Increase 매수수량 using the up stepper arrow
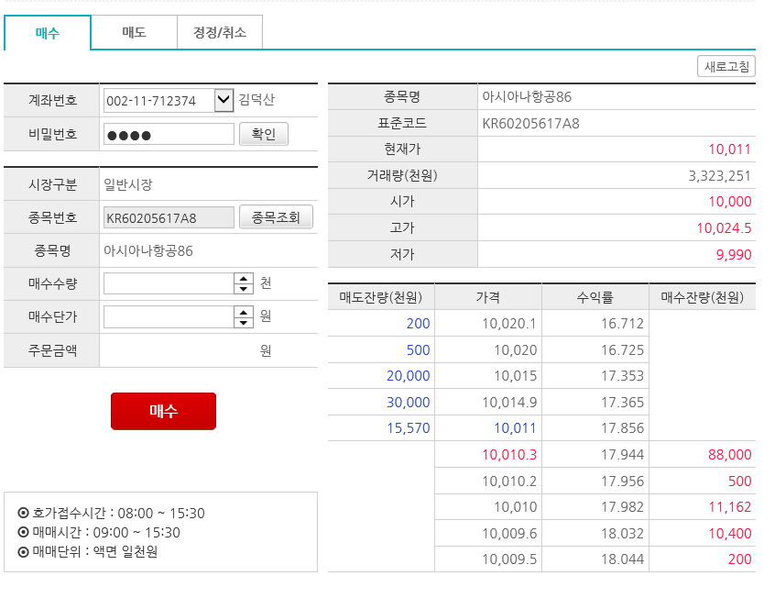The image size is (775, 598). (x=242, y=280)
